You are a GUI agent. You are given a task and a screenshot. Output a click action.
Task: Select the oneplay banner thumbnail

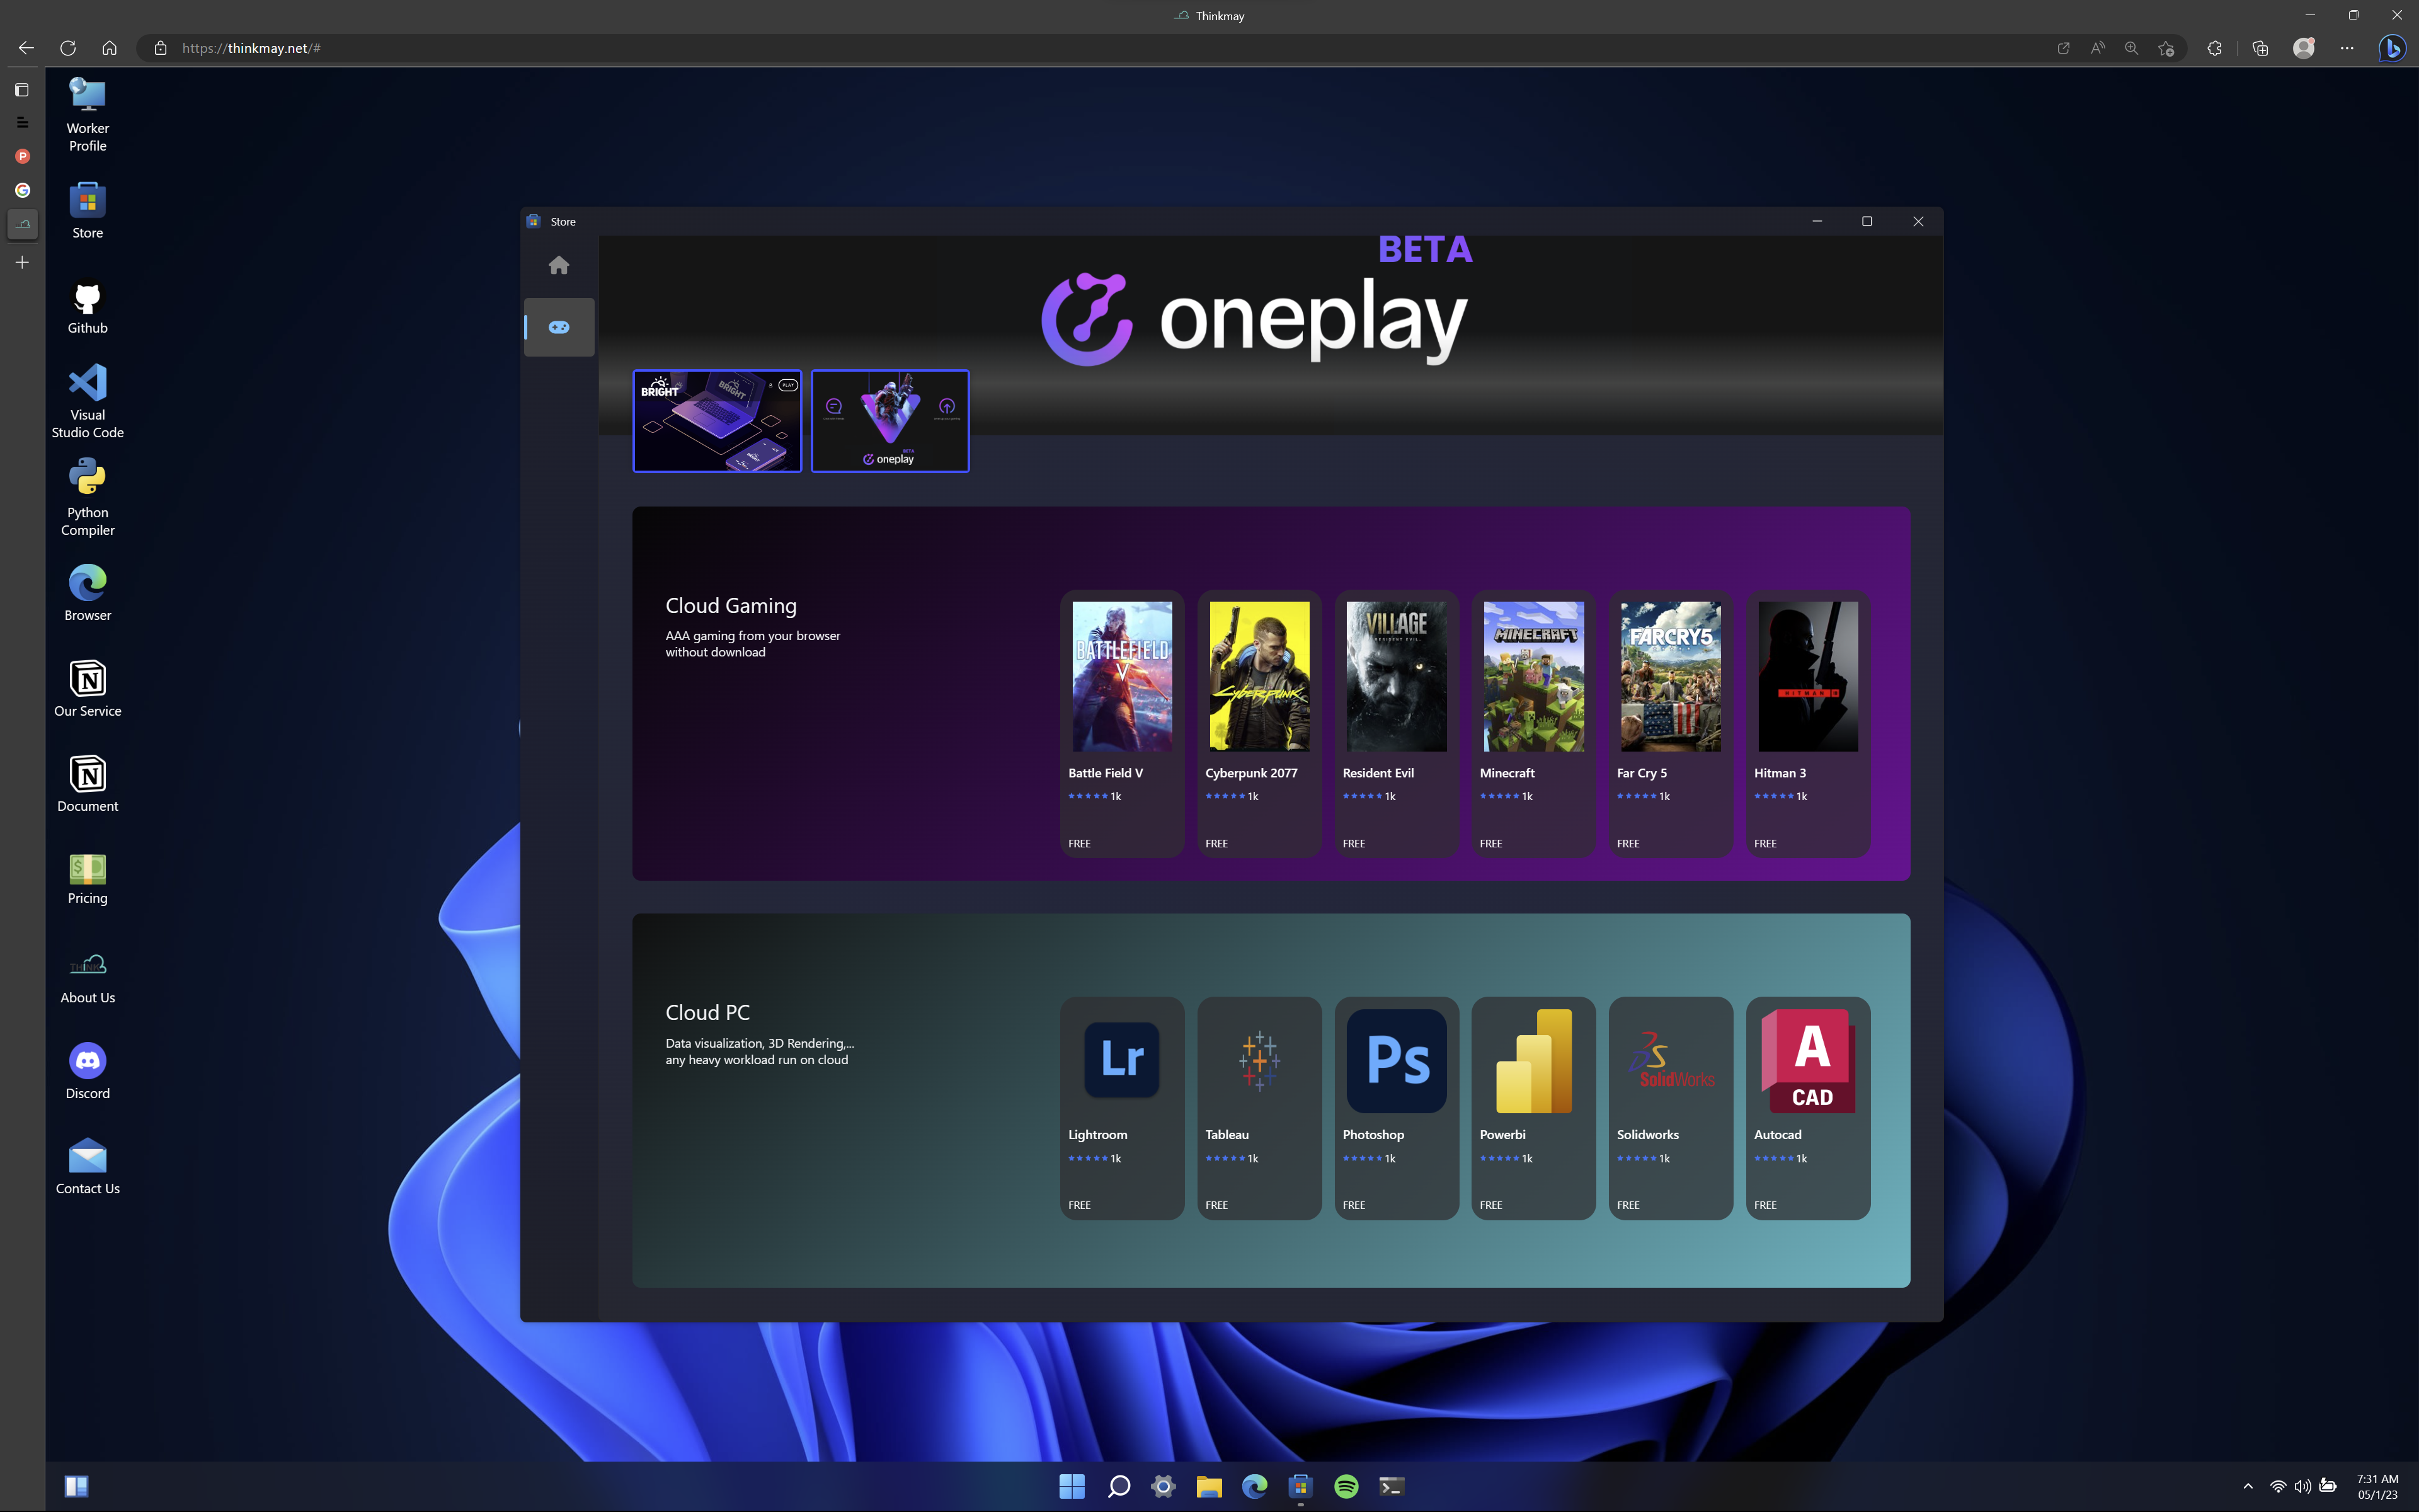click(889, 421)
